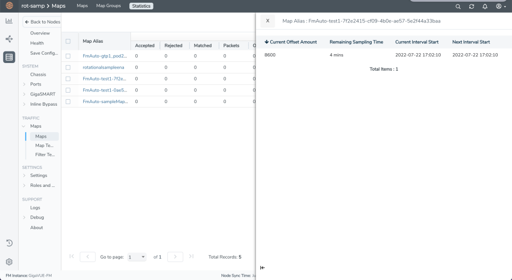Expand the GigaSMART tree item
This screenshot has width=512, height=280.
pyautogui.click(x=24, y=94)
